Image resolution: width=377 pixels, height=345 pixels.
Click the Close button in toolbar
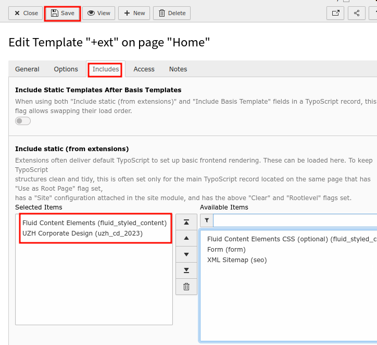click(26, 13)
